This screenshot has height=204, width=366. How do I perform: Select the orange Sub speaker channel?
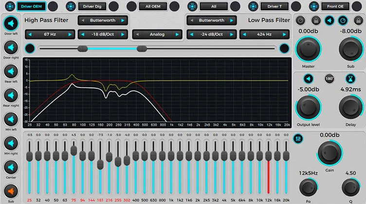(x=11, y=191)
